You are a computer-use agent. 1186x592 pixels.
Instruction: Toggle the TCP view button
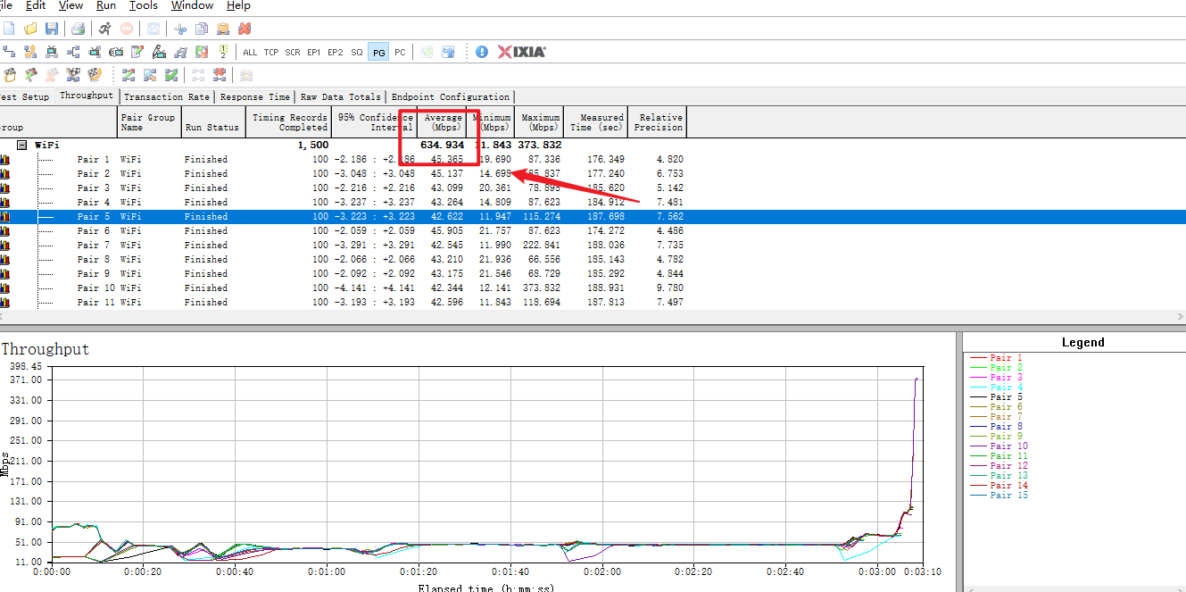(271, 53)
